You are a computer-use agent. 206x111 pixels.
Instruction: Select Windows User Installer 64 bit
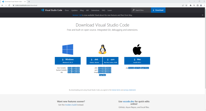[x=69, y=68]
